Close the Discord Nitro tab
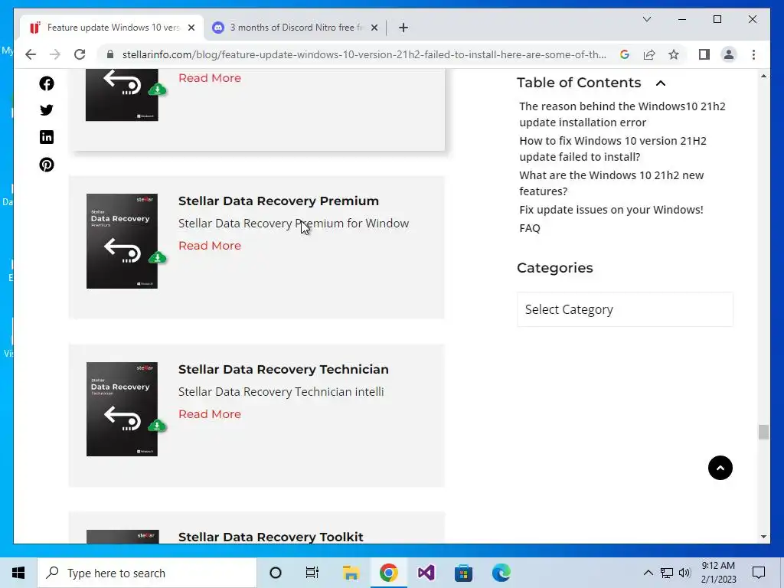The width and height of the screenshot is (784, 588). pyautogui.click(x=374, y=28)
